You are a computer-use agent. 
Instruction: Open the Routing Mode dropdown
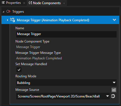click(66, 83)
